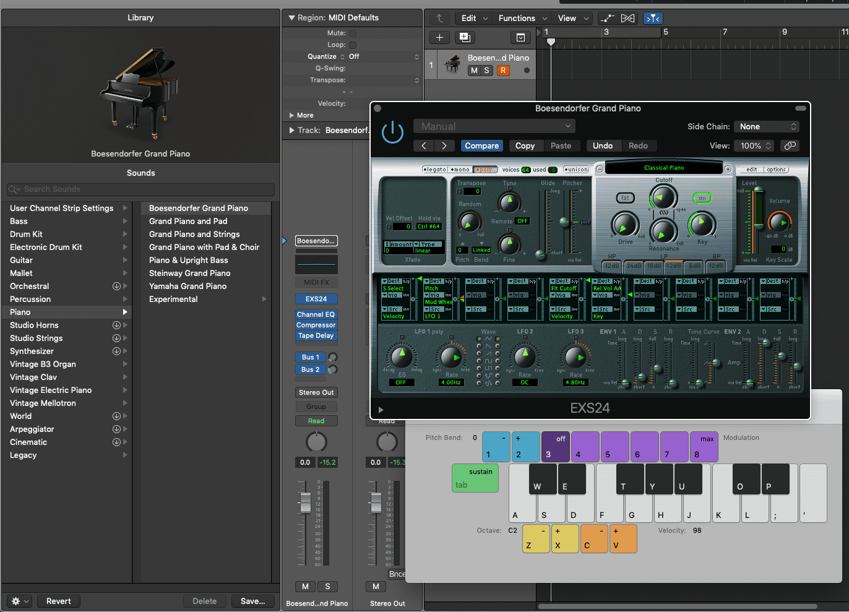Viewport: 849px width, 612px height.
Task: Click the EXS24 Volume knob
Action: pyautogui.click(x=779, y=222)
